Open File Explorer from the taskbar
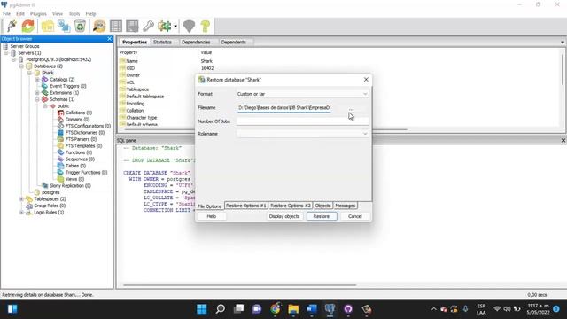The image size is (567, 319). (293, 309)
